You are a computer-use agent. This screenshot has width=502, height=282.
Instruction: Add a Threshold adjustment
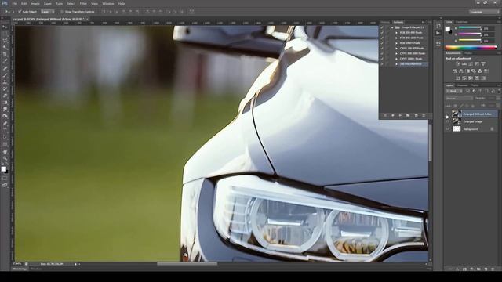pyautogui.click(x=471, y=78)
